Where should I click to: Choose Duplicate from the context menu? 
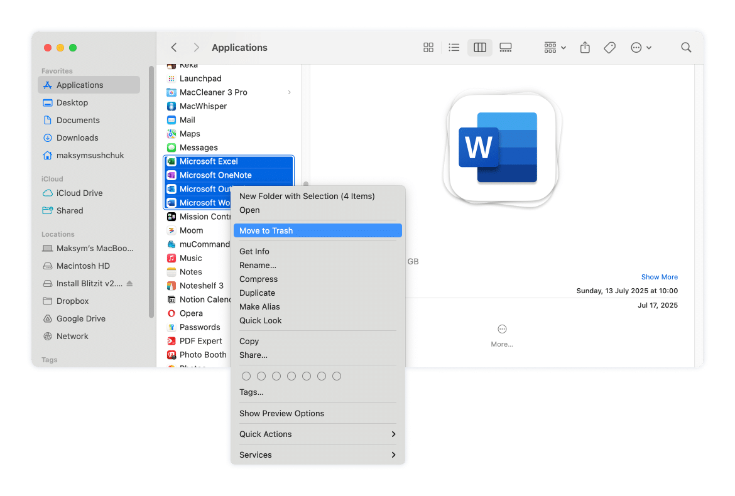318,293
